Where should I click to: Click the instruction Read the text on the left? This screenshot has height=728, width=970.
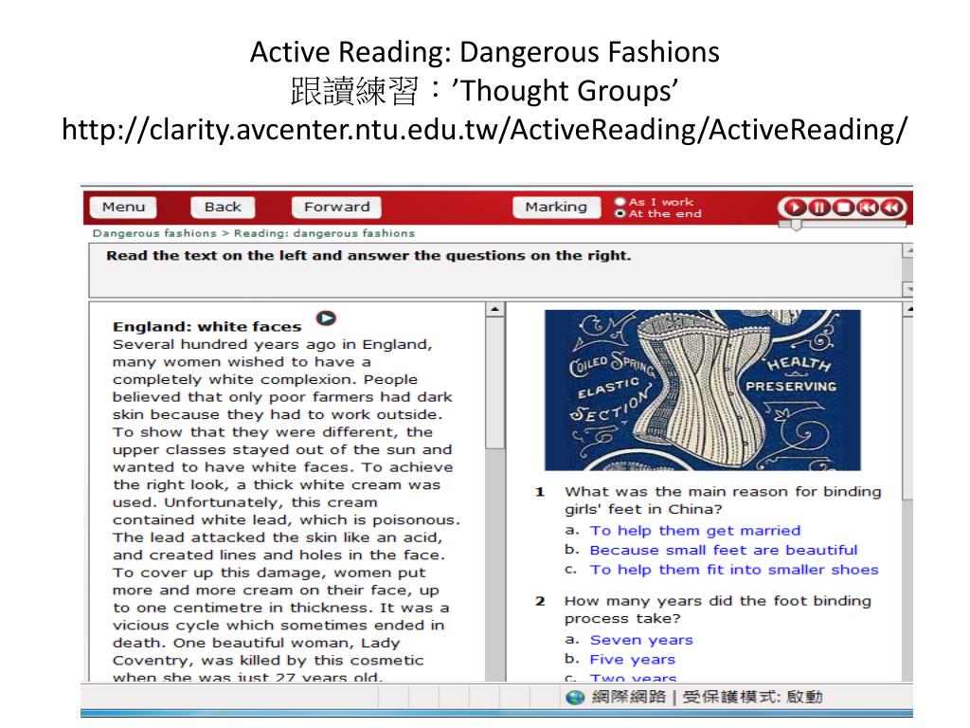368,256
